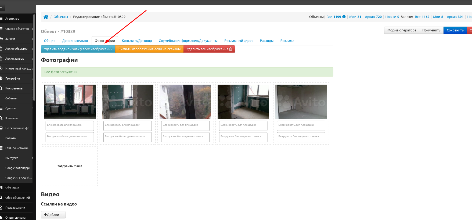This screenshot has height=220, width=472.
Task: Expand Список объектов sidebar submenu
Action: pos(32,29)
